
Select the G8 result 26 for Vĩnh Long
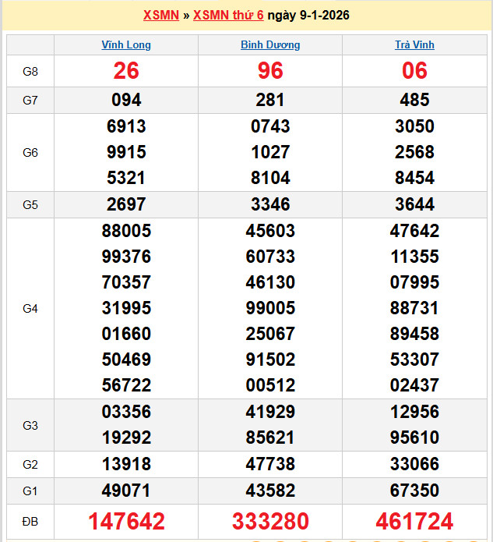point(126,71)
